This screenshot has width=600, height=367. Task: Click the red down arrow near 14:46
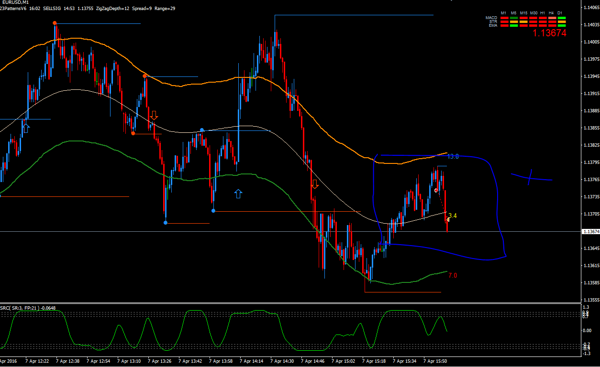tap(314, 184)
